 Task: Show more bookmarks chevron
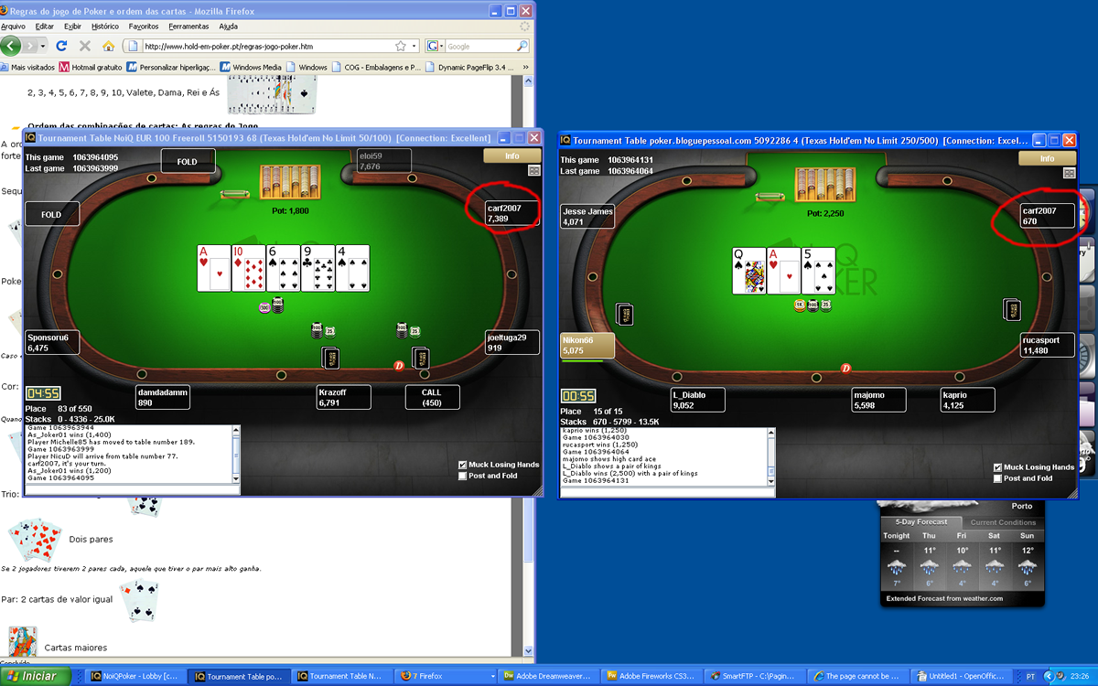(x=528, y=67)
